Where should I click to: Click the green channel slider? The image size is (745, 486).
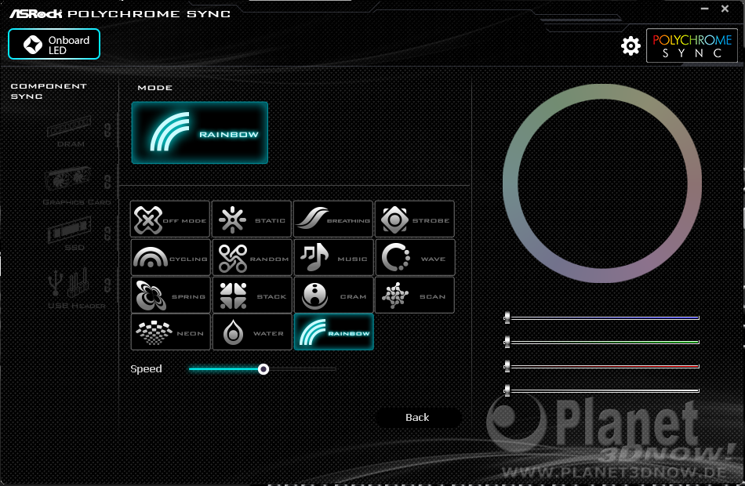pos(601,342)
